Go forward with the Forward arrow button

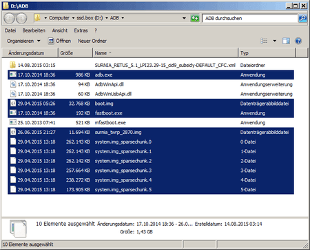click(21, 19)
